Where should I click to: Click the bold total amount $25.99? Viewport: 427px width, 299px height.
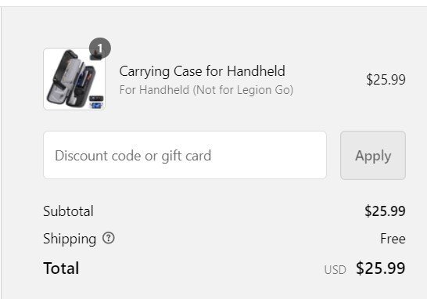[381, 268]
